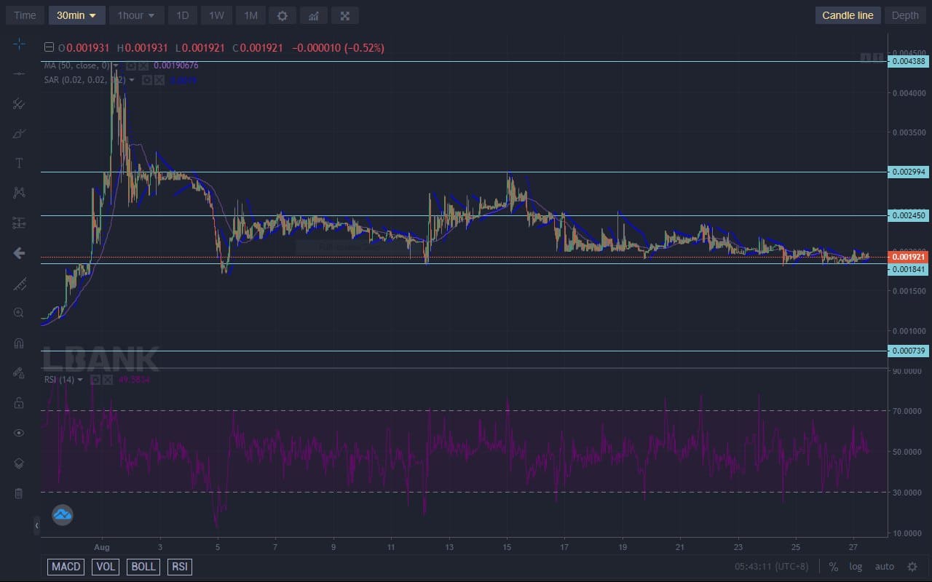Screen dimensions: 932x582
Task: Open the prediction and measurement tool
Action: point(19,223)
